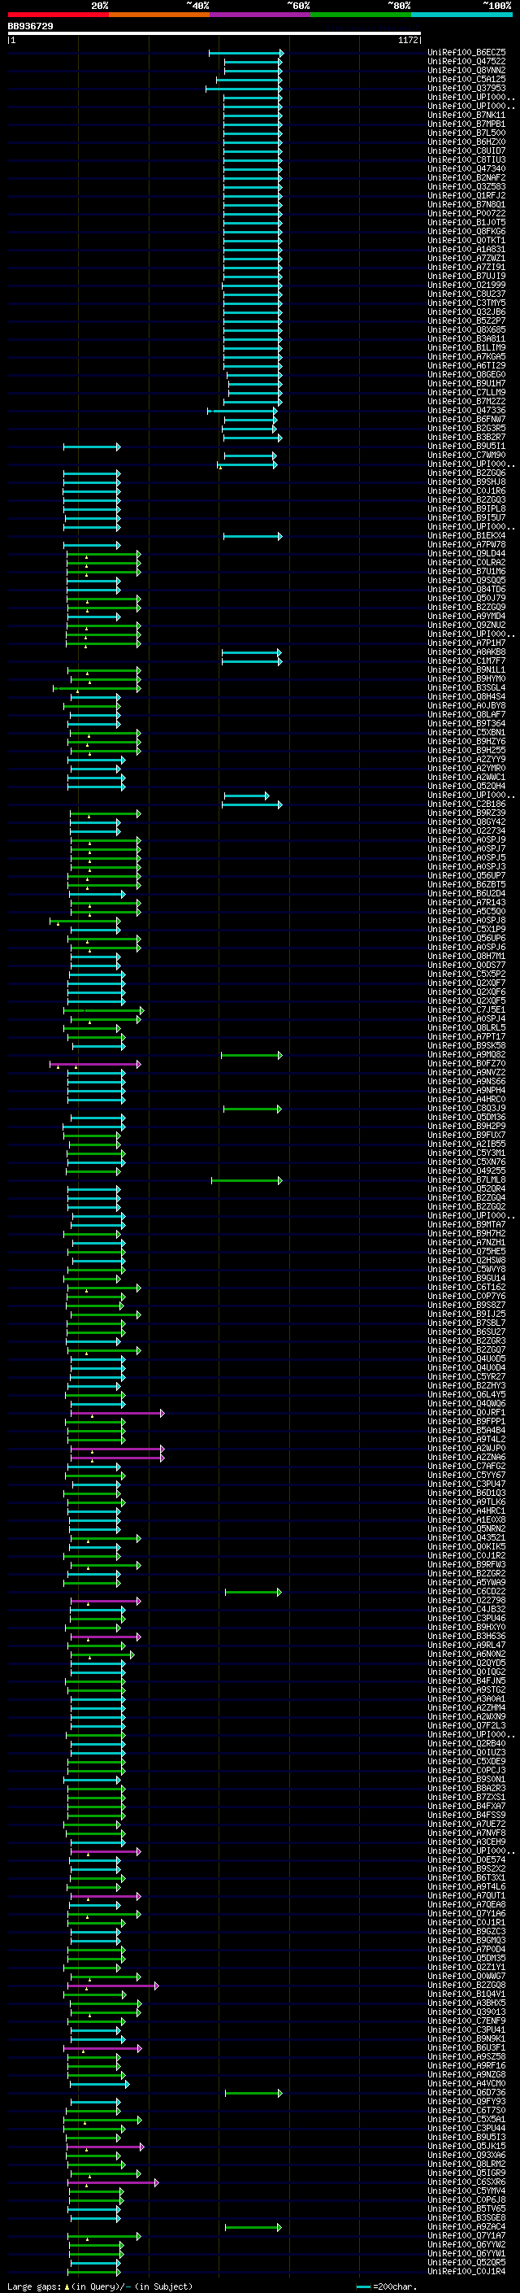The height and width of the screenshot is (2293, 520).
Task: Click the alignment bar for UniRef100_B6ECZ5
Action: point(246,54)
